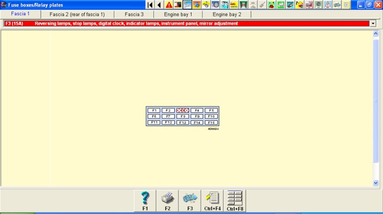
Task: Click the red F3 (15A) fuse selection field
Action: (187, 23)
